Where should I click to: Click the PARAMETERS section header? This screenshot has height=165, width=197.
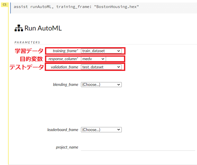point(27,42)
